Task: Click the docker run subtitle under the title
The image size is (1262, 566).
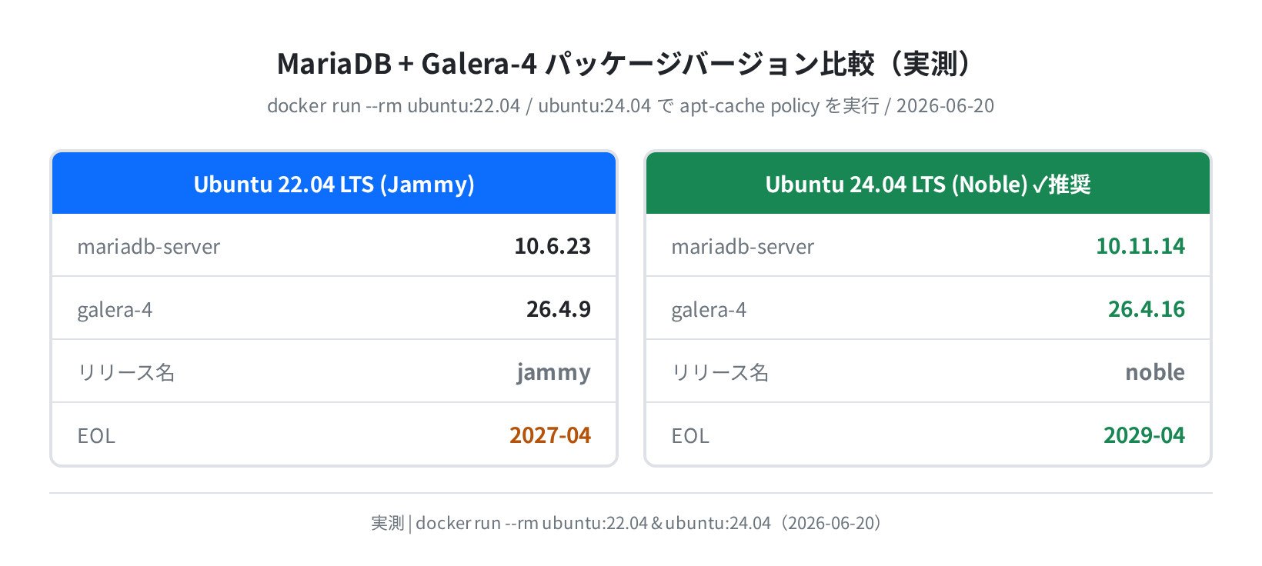Action: coord(631,105)
